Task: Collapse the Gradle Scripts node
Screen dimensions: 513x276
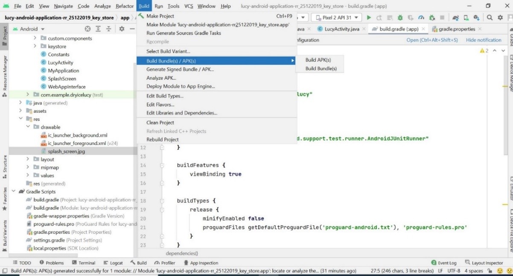Action: 14,192
